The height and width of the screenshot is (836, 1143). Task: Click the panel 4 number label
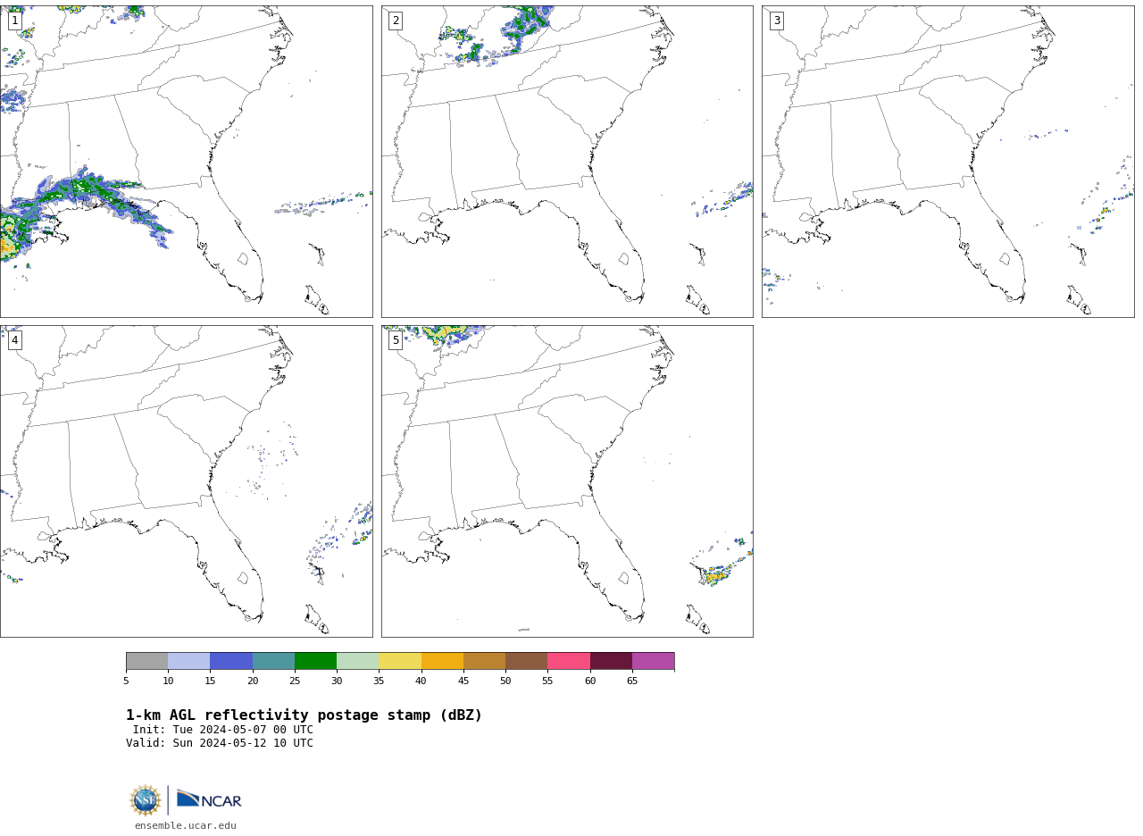[14, 340]
